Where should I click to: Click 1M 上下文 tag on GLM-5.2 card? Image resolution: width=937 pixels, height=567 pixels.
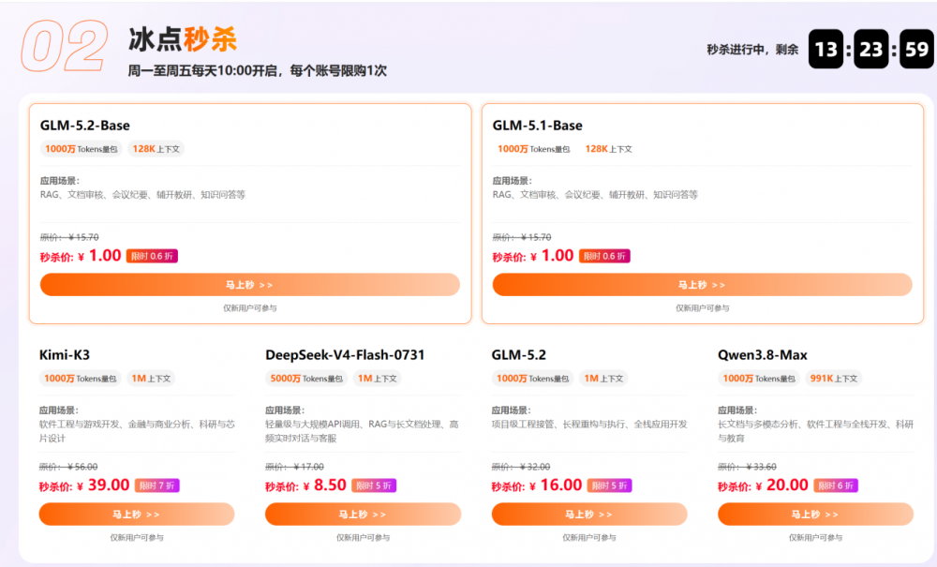point(603,379)
